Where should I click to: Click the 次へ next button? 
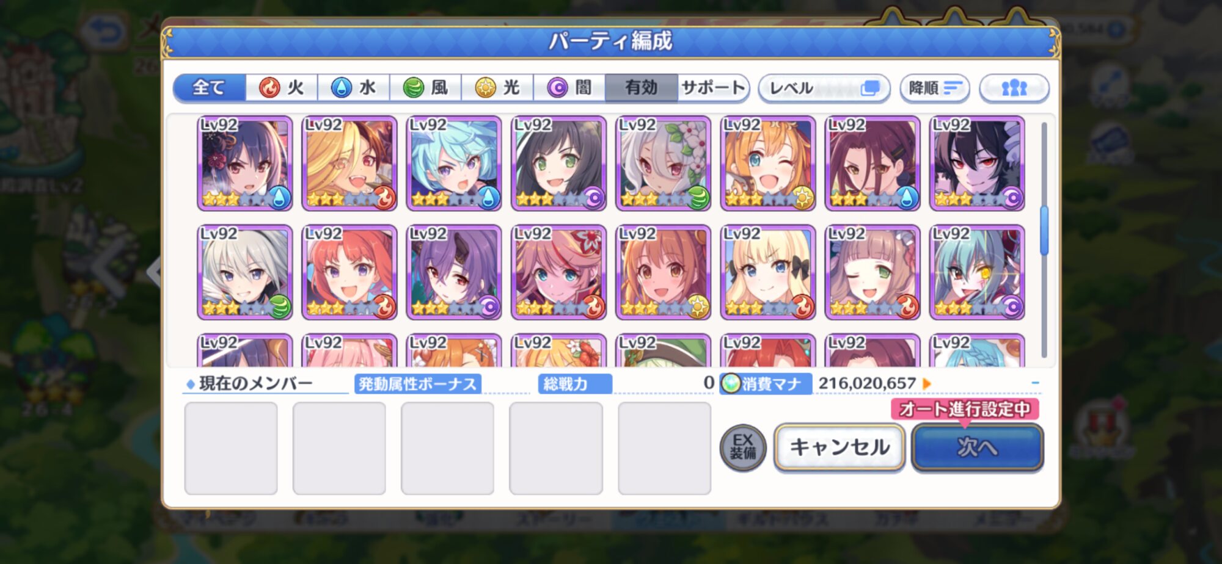(977, 447)
